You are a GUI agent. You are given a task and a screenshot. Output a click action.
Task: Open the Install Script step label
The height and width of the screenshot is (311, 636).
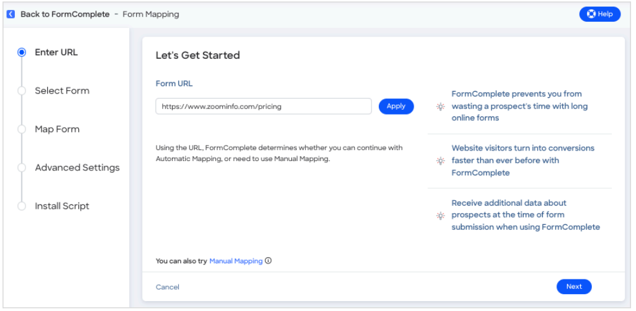point(62,206)
